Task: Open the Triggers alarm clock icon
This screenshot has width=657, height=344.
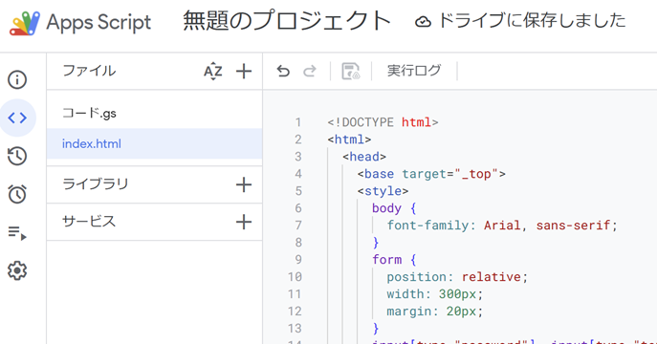Action: [x=17, y=194]
